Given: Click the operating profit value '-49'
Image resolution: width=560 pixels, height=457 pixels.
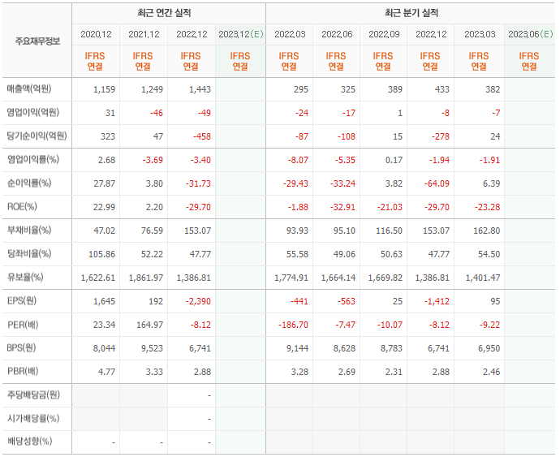Looking at the screenshot, I should click(x=205, y=113).
